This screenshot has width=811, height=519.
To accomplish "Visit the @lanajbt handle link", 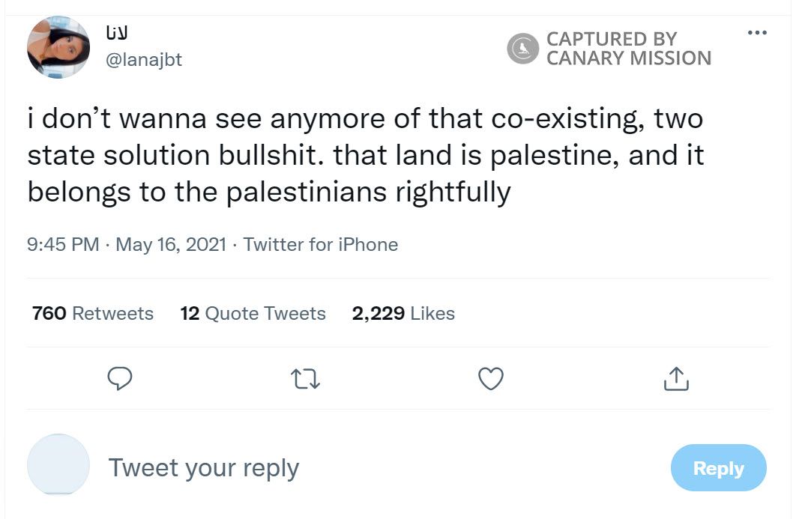I will (x=145, y=59).
